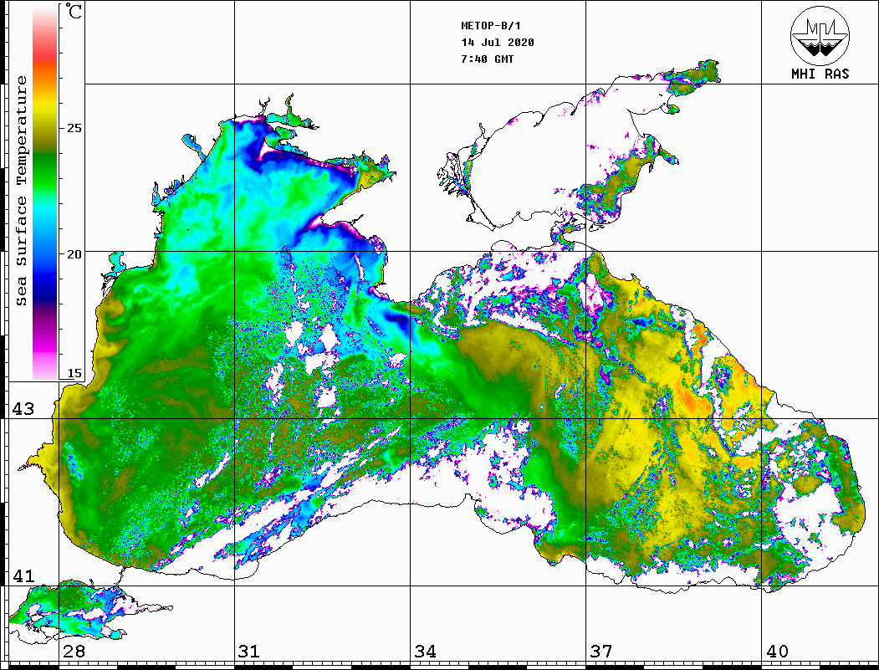879x670 pixels.
Task: Click the '25' tick label on scale
Action: coord(74,128)
